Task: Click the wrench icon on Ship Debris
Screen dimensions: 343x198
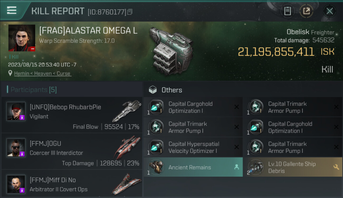Action: click(336, 167)
